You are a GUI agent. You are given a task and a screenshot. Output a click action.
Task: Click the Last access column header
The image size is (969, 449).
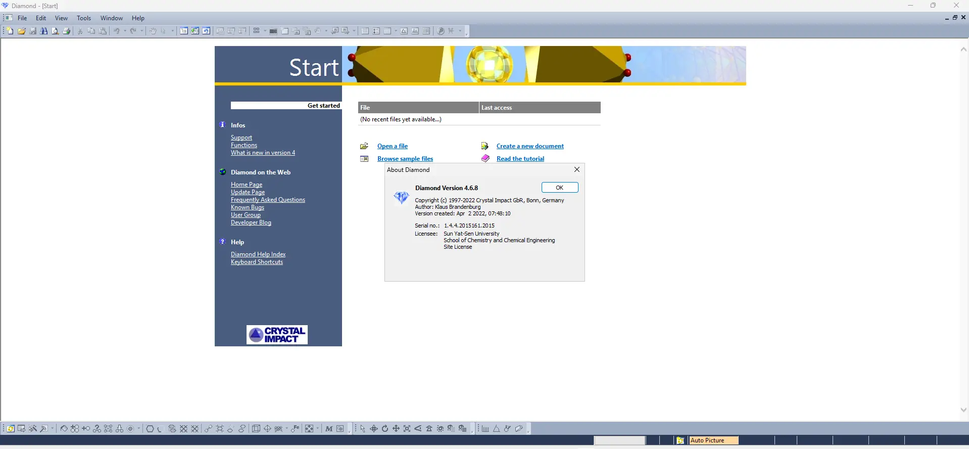pyautogui.click(x=540, y=108)
